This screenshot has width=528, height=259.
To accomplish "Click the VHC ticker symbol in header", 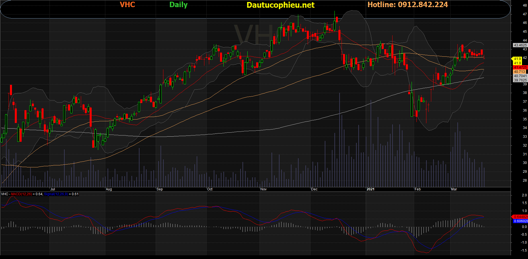I will click(x=127, y=5).
